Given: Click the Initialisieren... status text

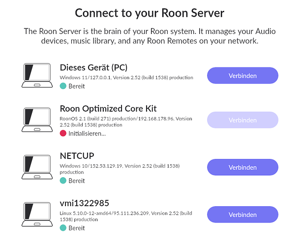Looking at the screenshot, I should pos(87,133).
